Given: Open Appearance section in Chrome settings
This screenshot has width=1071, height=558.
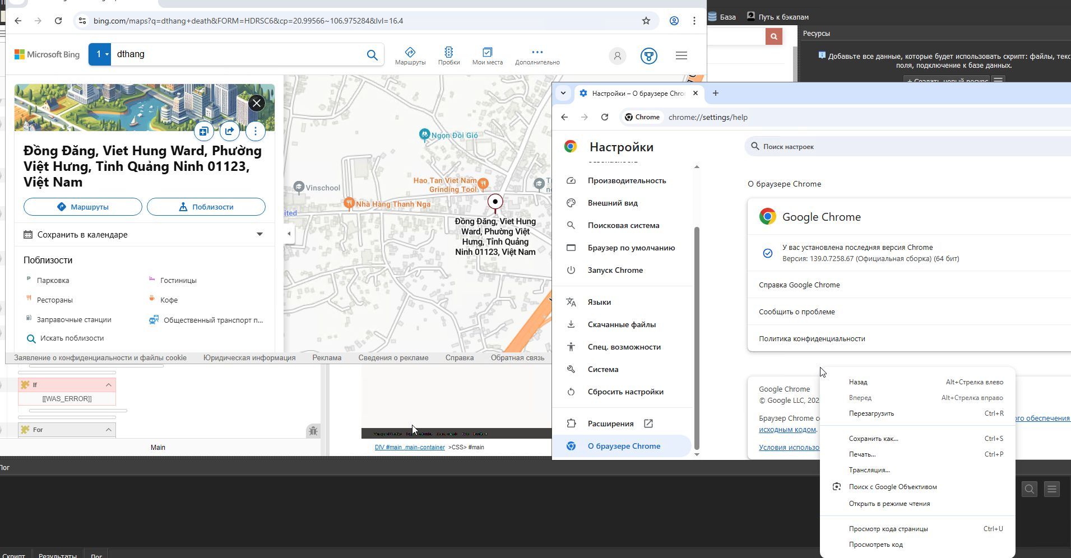Looking at the screenshot, I should pyautogui.click(x=613, y=203).
